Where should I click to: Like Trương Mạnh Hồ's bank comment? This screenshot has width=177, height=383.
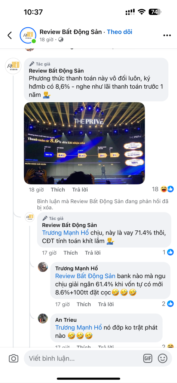[84, 304]
